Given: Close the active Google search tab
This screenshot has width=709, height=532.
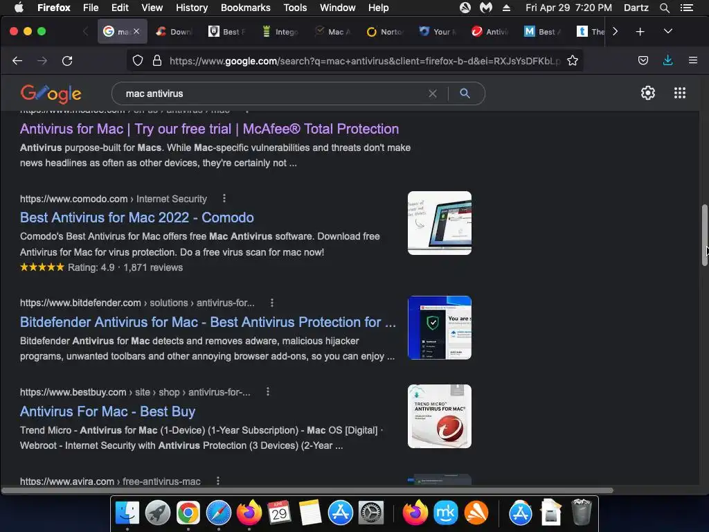Looking at the screenshot, I should [136, 31].
